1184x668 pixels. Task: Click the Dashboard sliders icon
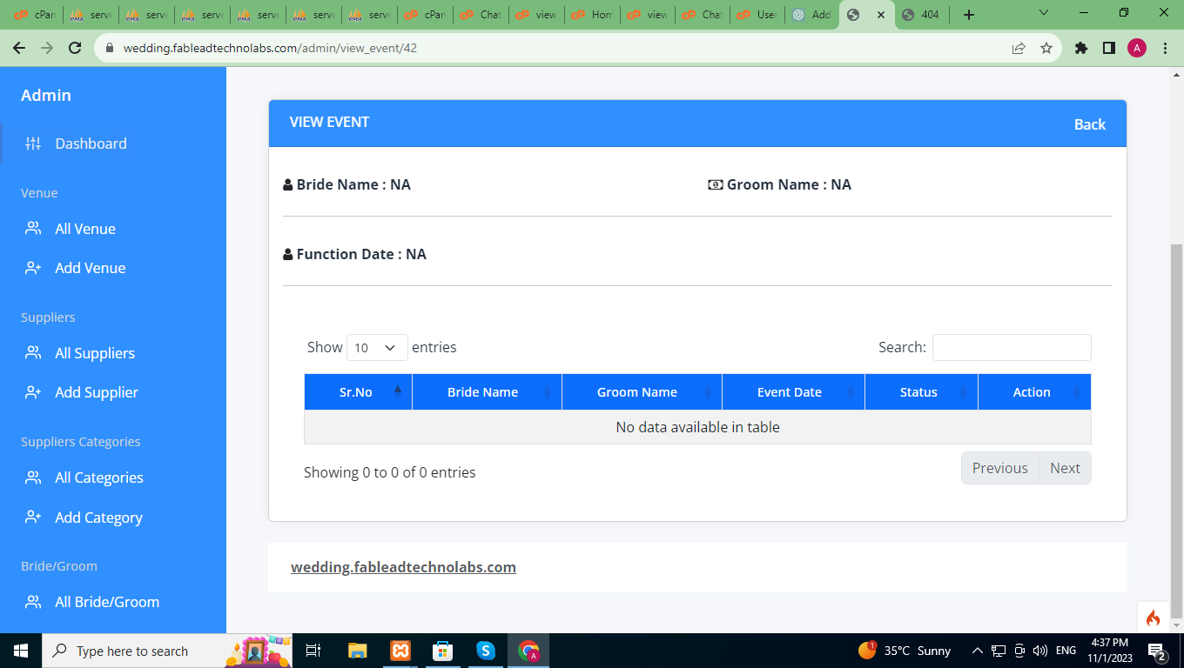pos(33,144)
